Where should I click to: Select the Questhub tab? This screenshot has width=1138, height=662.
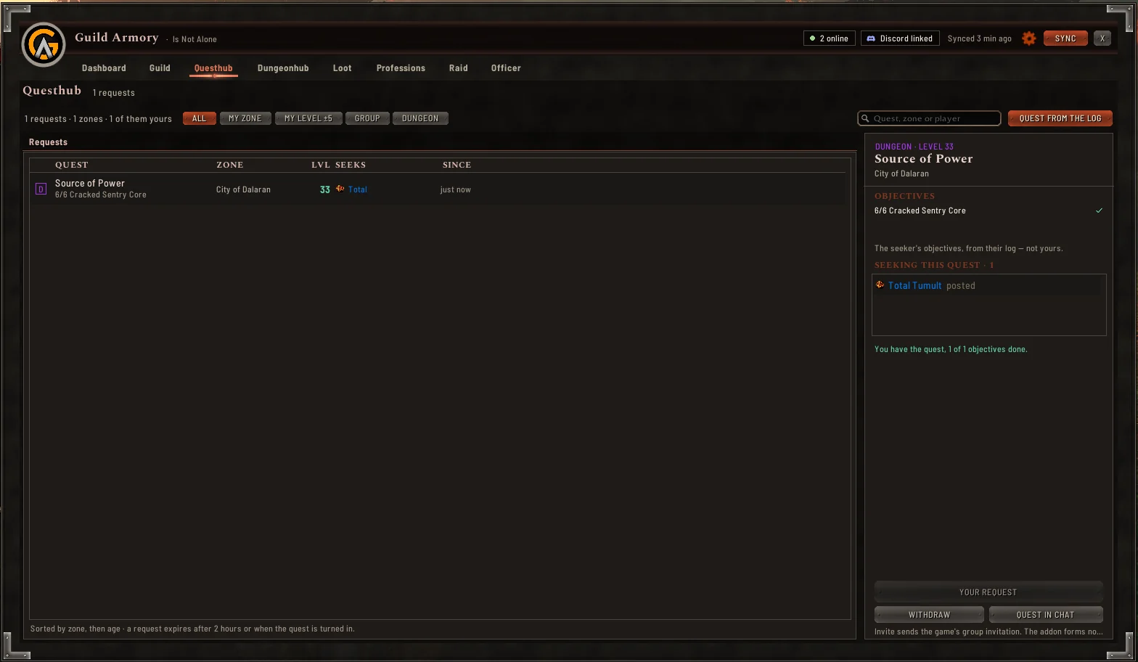pos(213,68)
